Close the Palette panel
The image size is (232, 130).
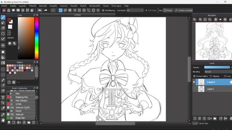point(37,62)
